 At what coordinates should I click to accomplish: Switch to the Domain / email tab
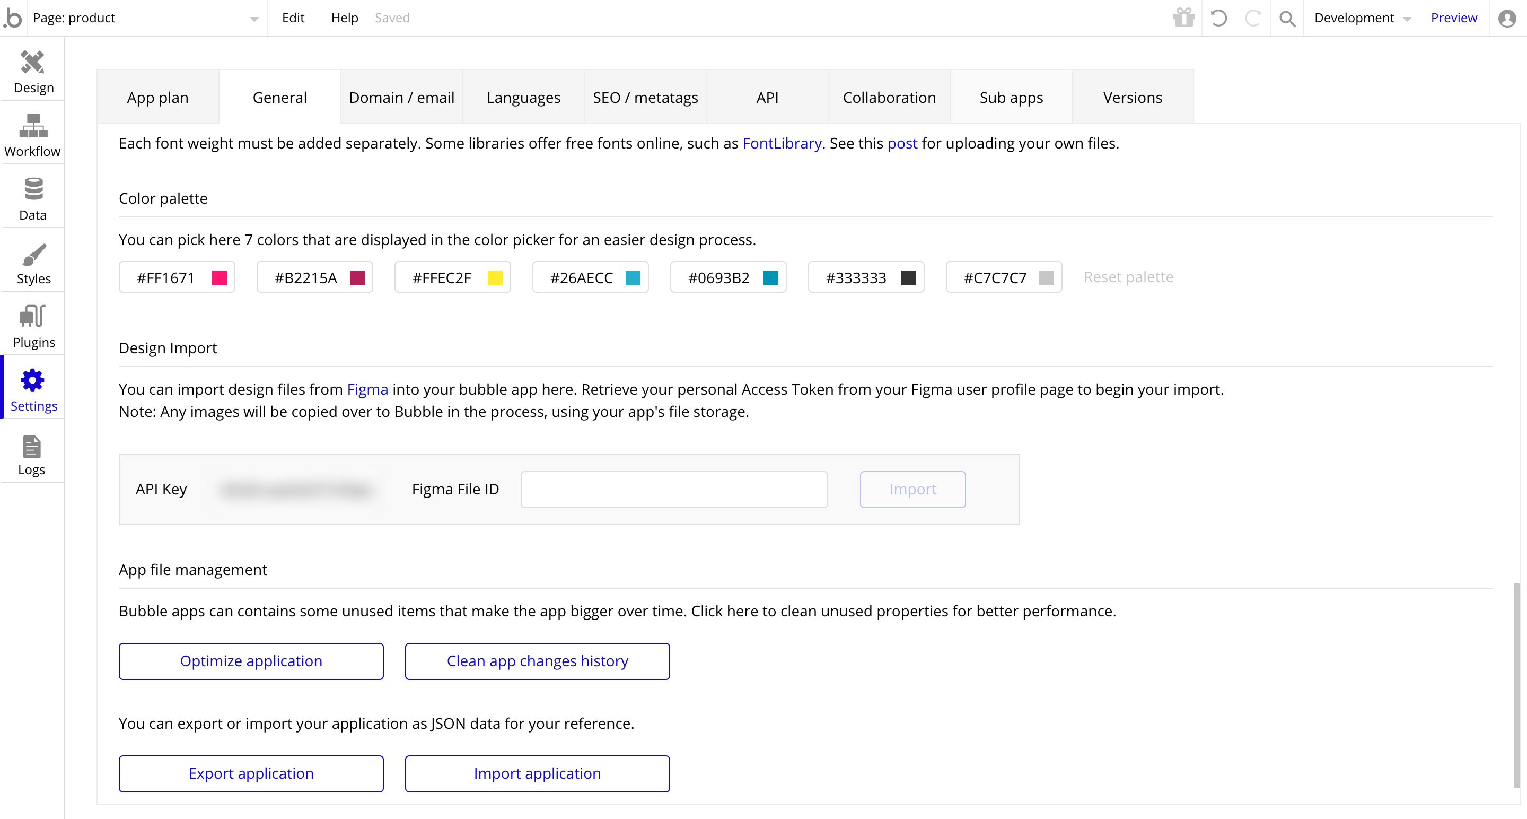tap(401, 97)
